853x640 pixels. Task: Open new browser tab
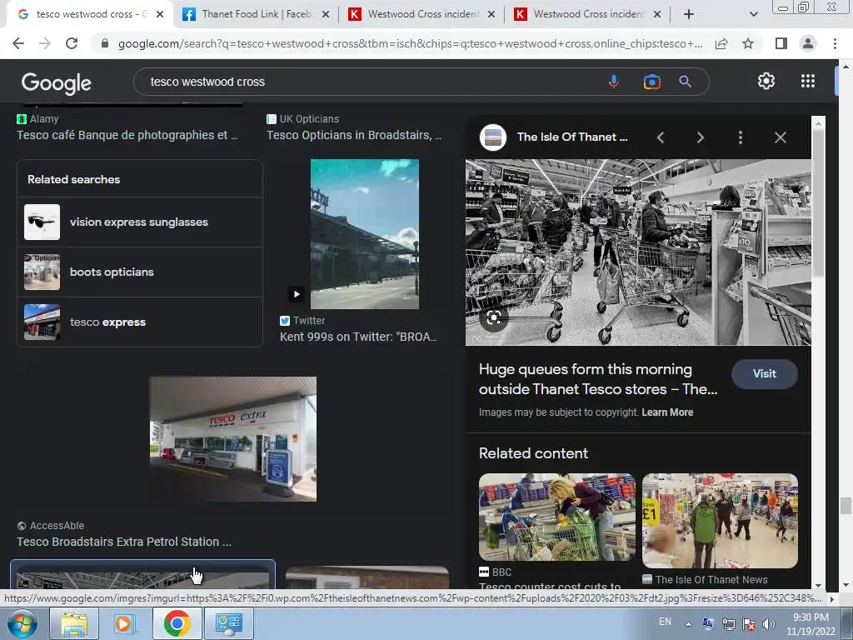(689, 14)
